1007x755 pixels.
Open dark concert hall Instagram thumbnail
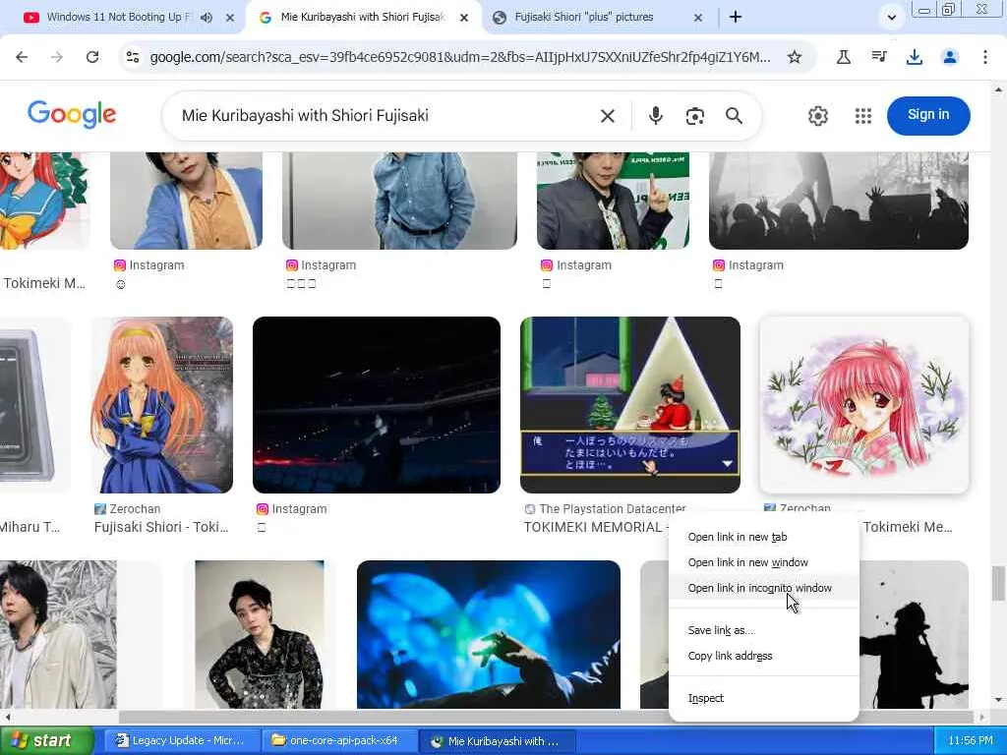pyautogui.click(x=377, y=404)
